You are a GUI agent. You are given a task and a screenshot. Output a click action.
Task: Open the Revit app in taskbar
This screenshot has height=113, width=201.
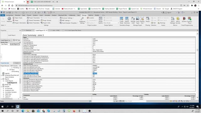(x=18, y=107)
